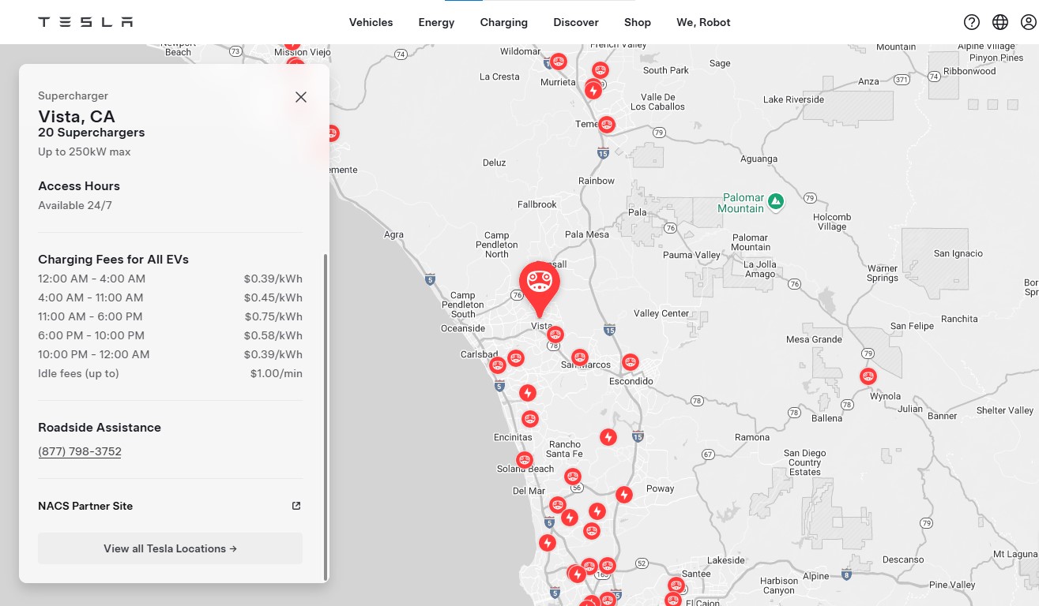Click the details panel vertical scrollbar
This screenshot has height=606, width=1039.
[x=325, y=417]
